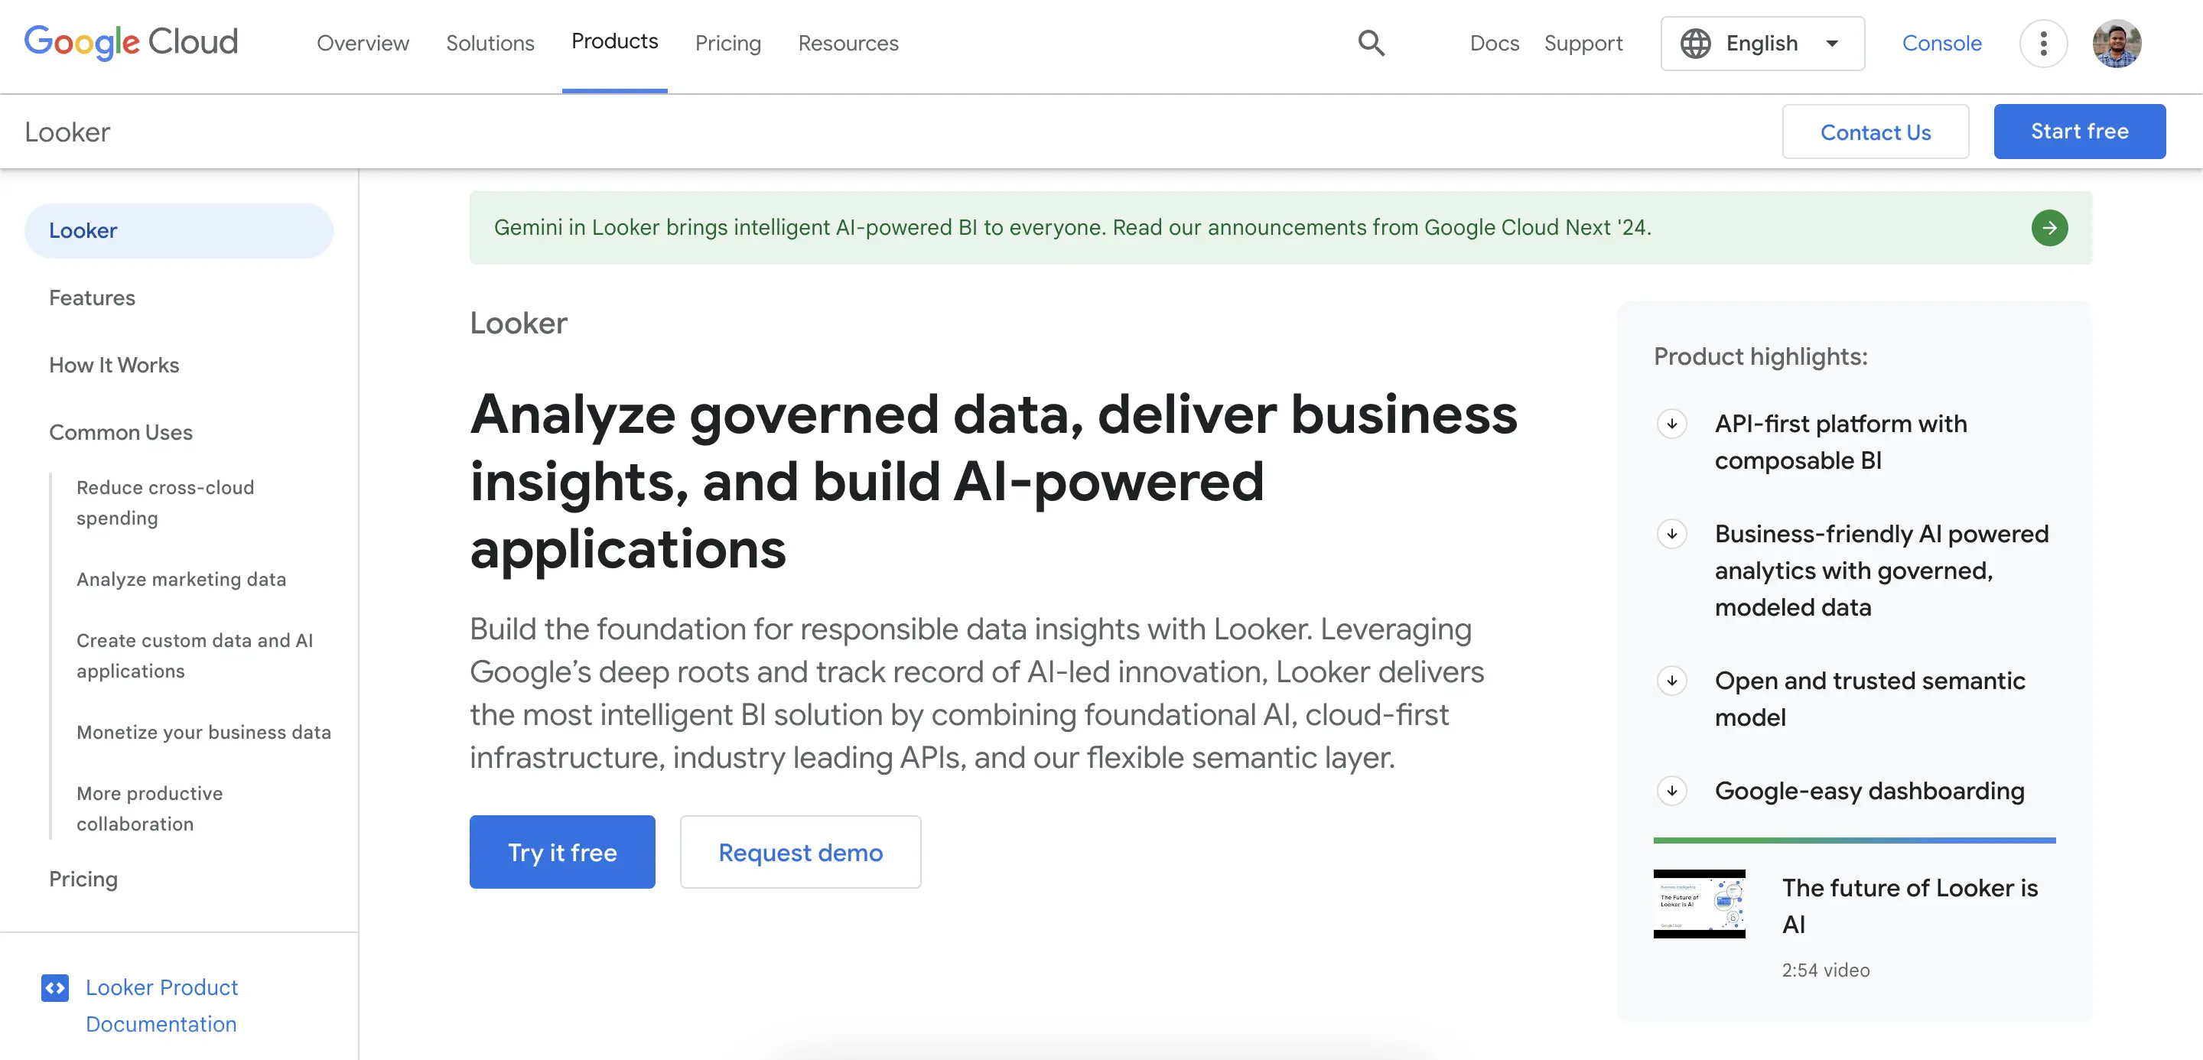Screen dimensions: 2203x1060
Task: Expand Open and trusted semantic model arrow
Action: 1672,681
